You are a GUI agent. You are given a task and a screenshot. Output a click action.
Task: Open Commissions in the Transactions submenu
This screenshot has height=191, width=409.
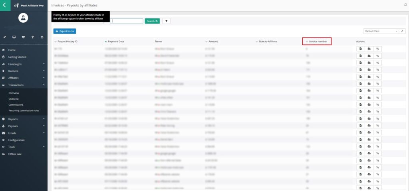(16, 104)
